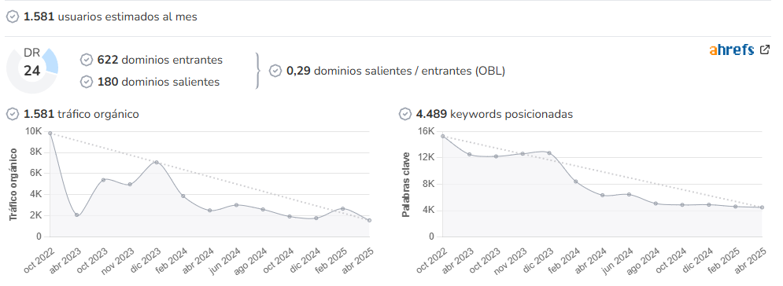Click '1.581 usuarios estimados al mes' text
The height and width of the screenshot is (286, 783).
click(x=110, y=16)
